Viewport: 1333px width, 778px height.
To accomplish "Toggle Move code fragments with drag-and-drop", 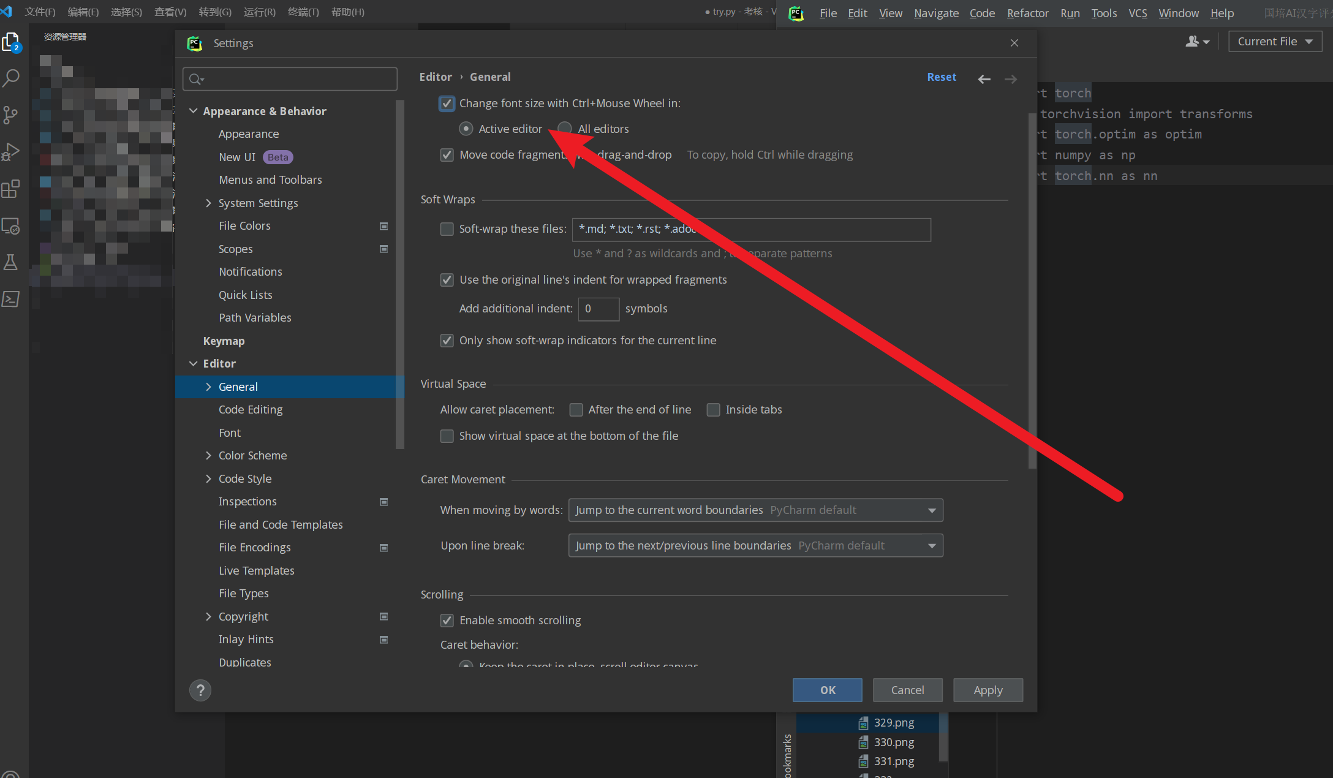I will 447,154.
